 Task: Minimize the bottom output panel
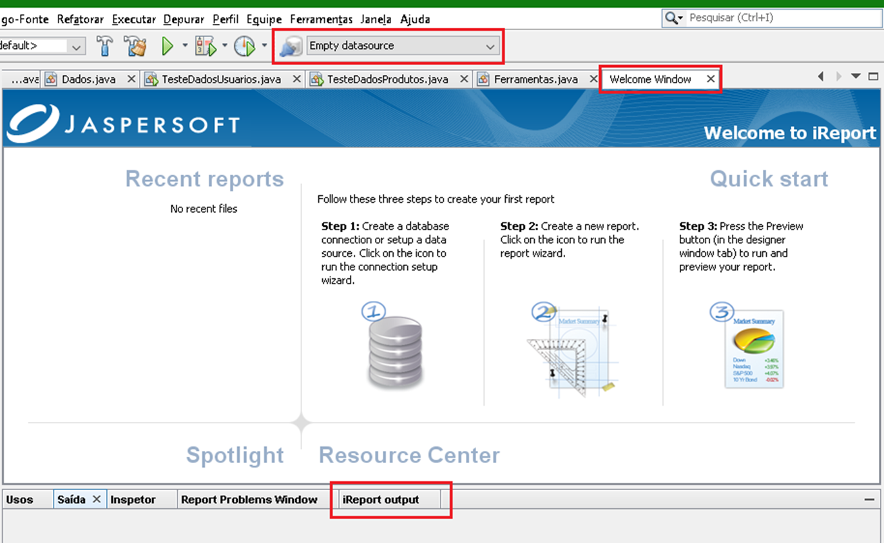point(869,500)
